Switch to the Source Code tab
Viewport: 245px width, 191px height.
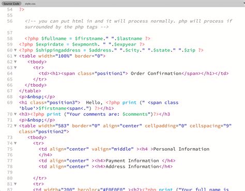coord(11,4)
